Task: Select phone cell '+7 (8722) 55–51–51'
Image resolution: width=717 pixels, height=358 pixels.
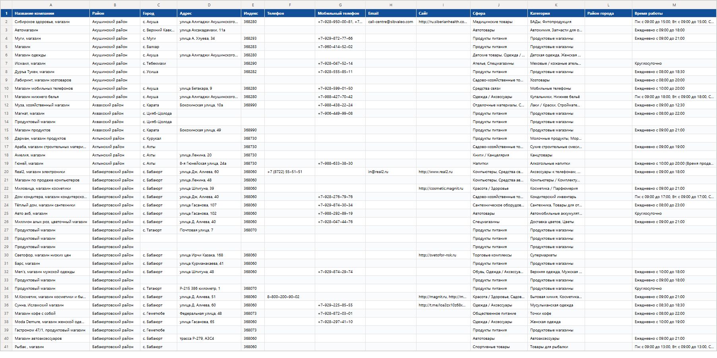Action: (x=290, y=172)
